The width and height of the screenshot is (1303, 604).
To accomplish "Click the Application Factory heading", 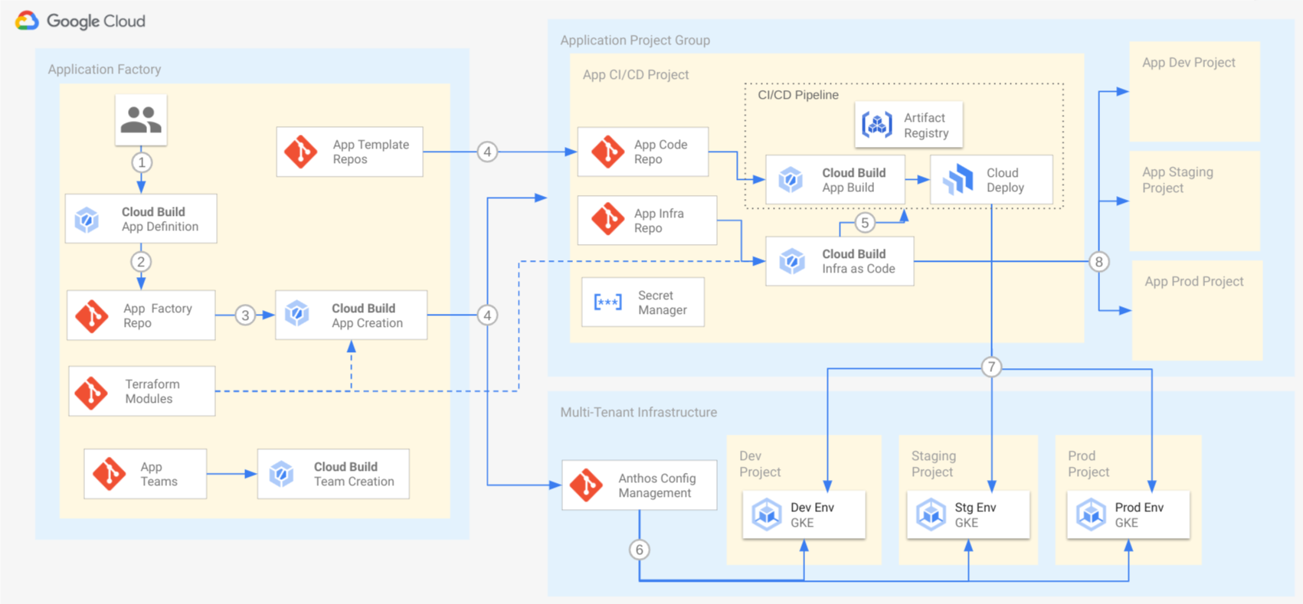I will pos(104,69).
